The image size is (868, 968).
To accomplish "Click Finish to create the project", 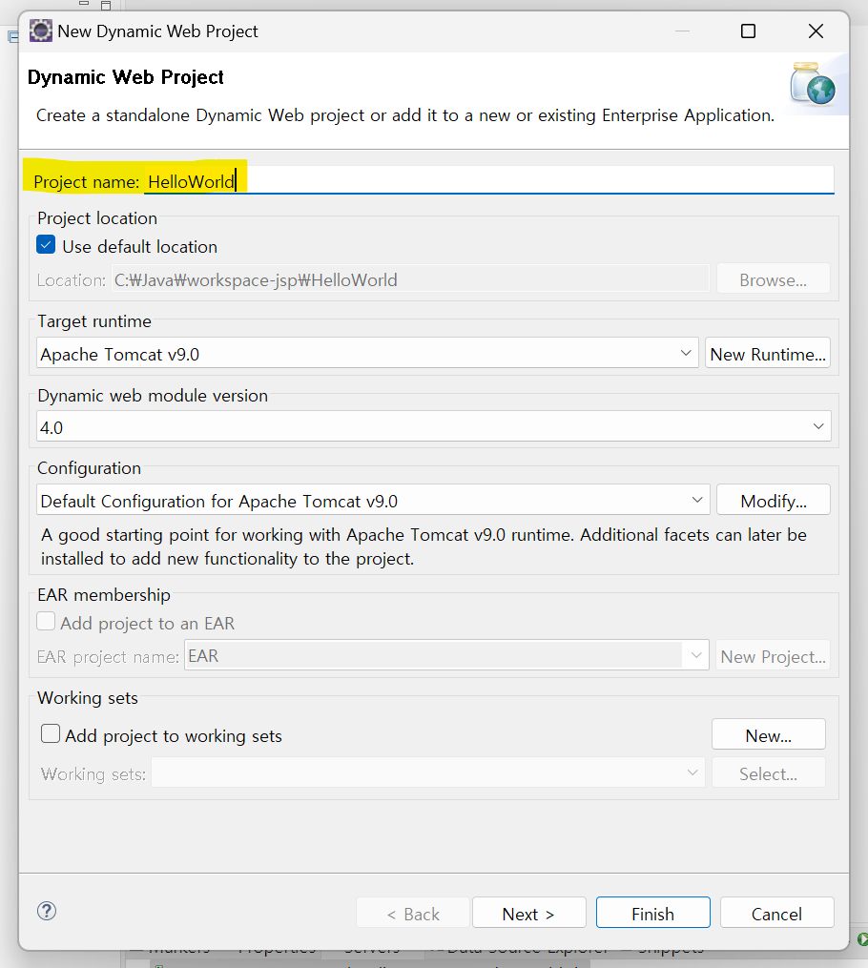I will [x=653, y=913].
